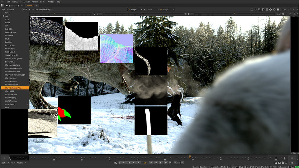Click the Y gamma toggle button
The height and width of the screenshot is (168, 299).
click(95, 14)
